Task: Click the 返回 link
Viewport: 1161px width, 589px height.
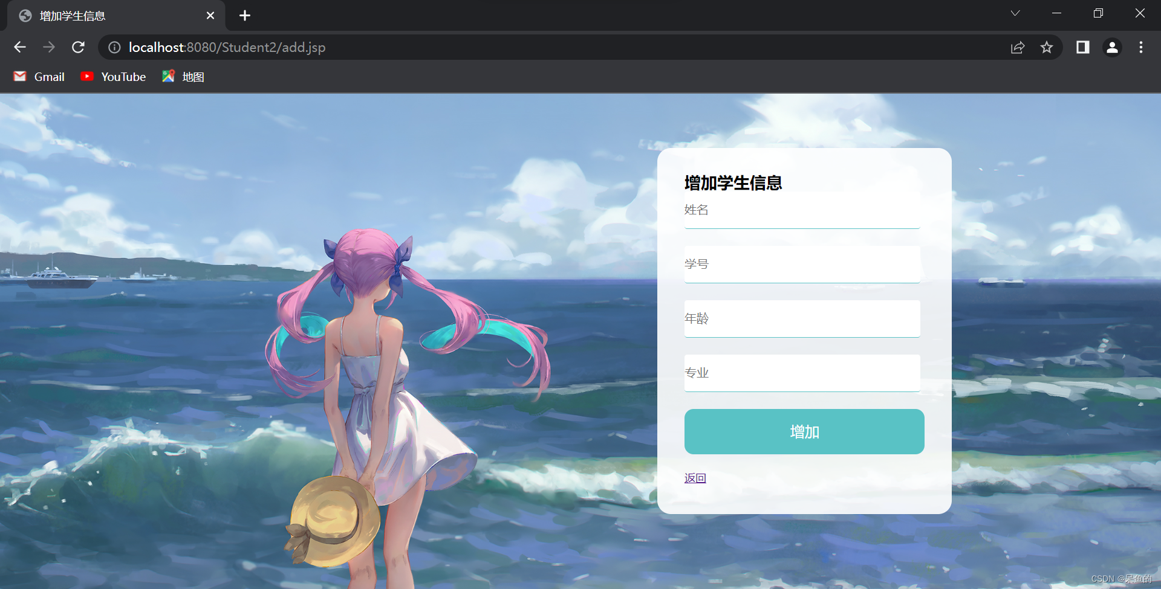Action: 695,478
